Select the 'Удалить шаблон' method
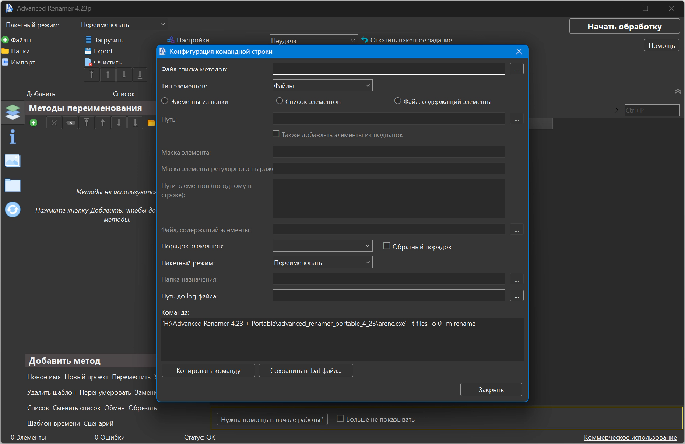The image size is (685, 444). coord(52,392)
